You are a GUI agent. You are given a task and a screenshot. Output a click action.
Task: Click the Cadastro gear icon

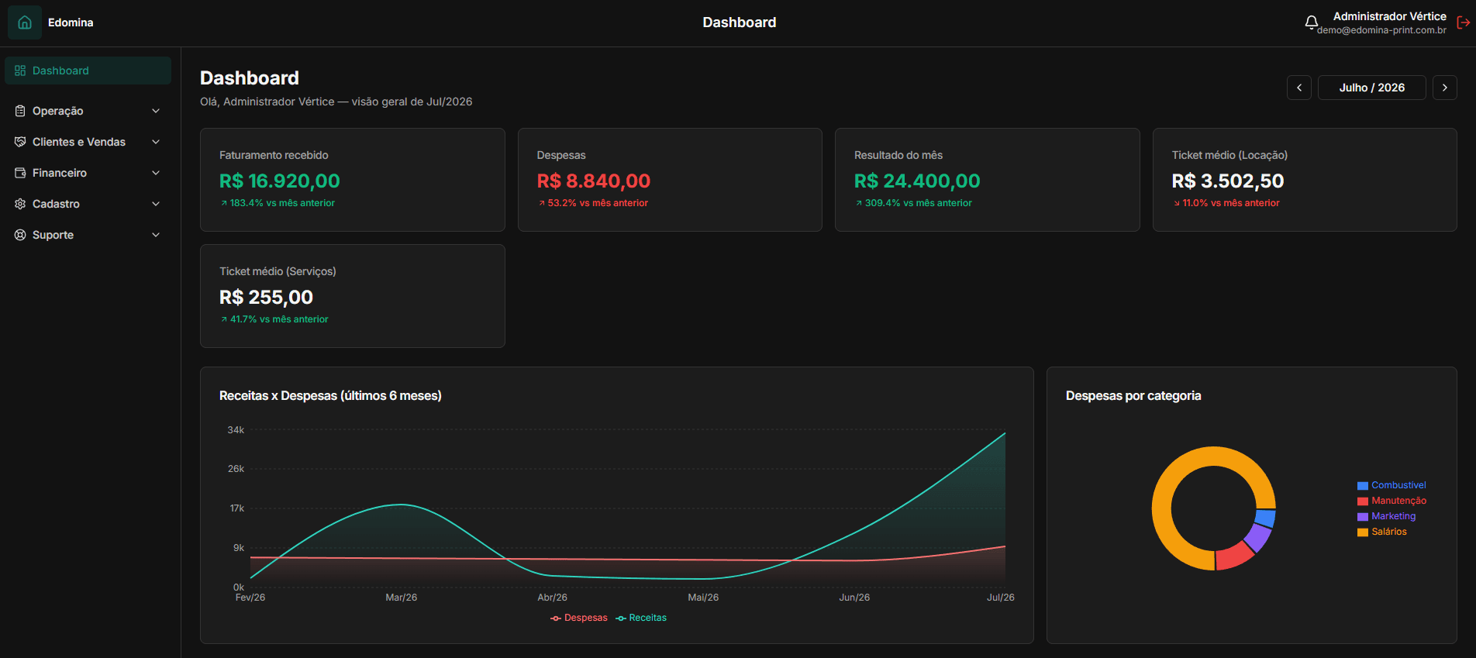click(x=20, y=204)
